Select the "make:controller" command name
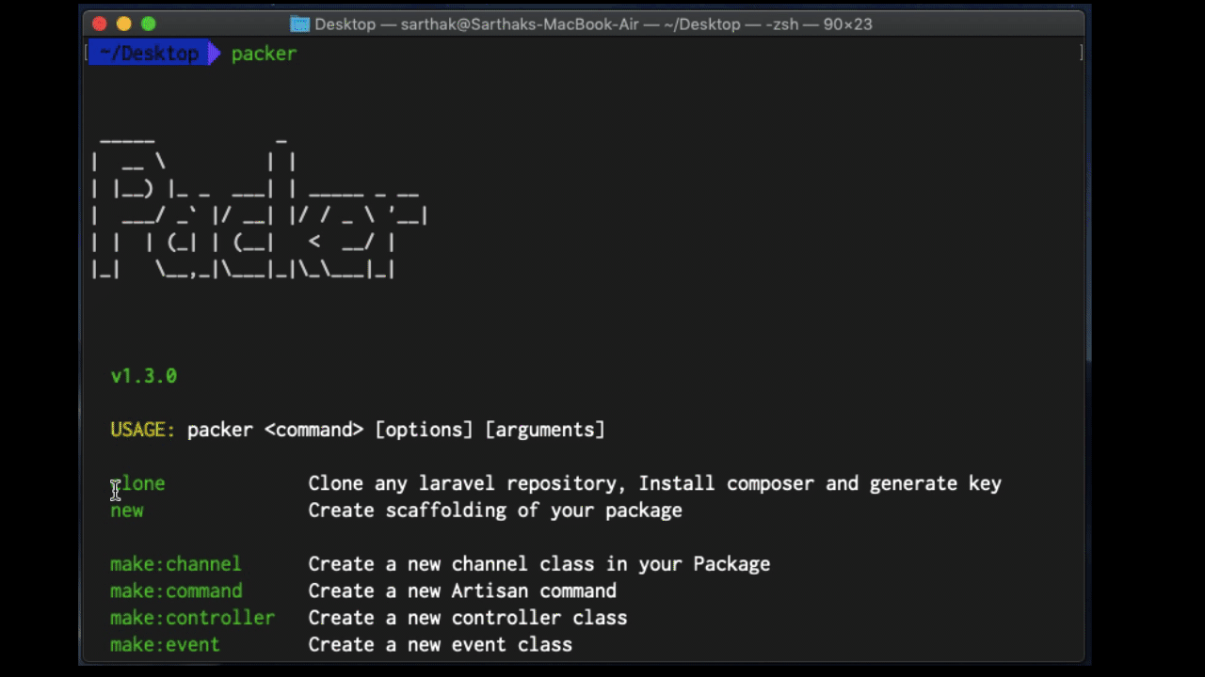 [192, 618]
